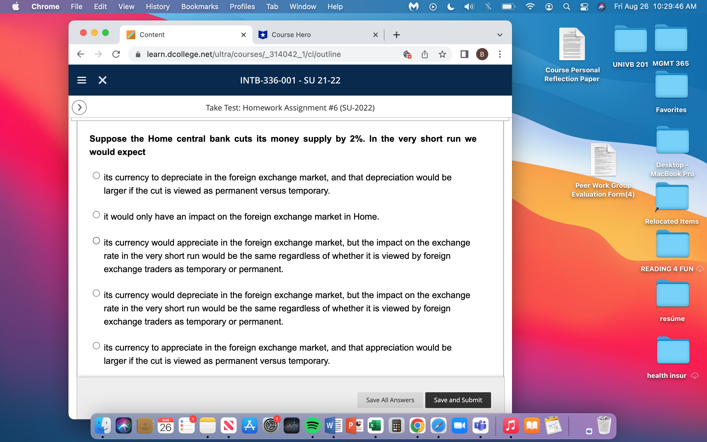Click the Chrome profile avatar B
Image resolution: width=707 pixels, height=442 pixels.
(482, 54)
